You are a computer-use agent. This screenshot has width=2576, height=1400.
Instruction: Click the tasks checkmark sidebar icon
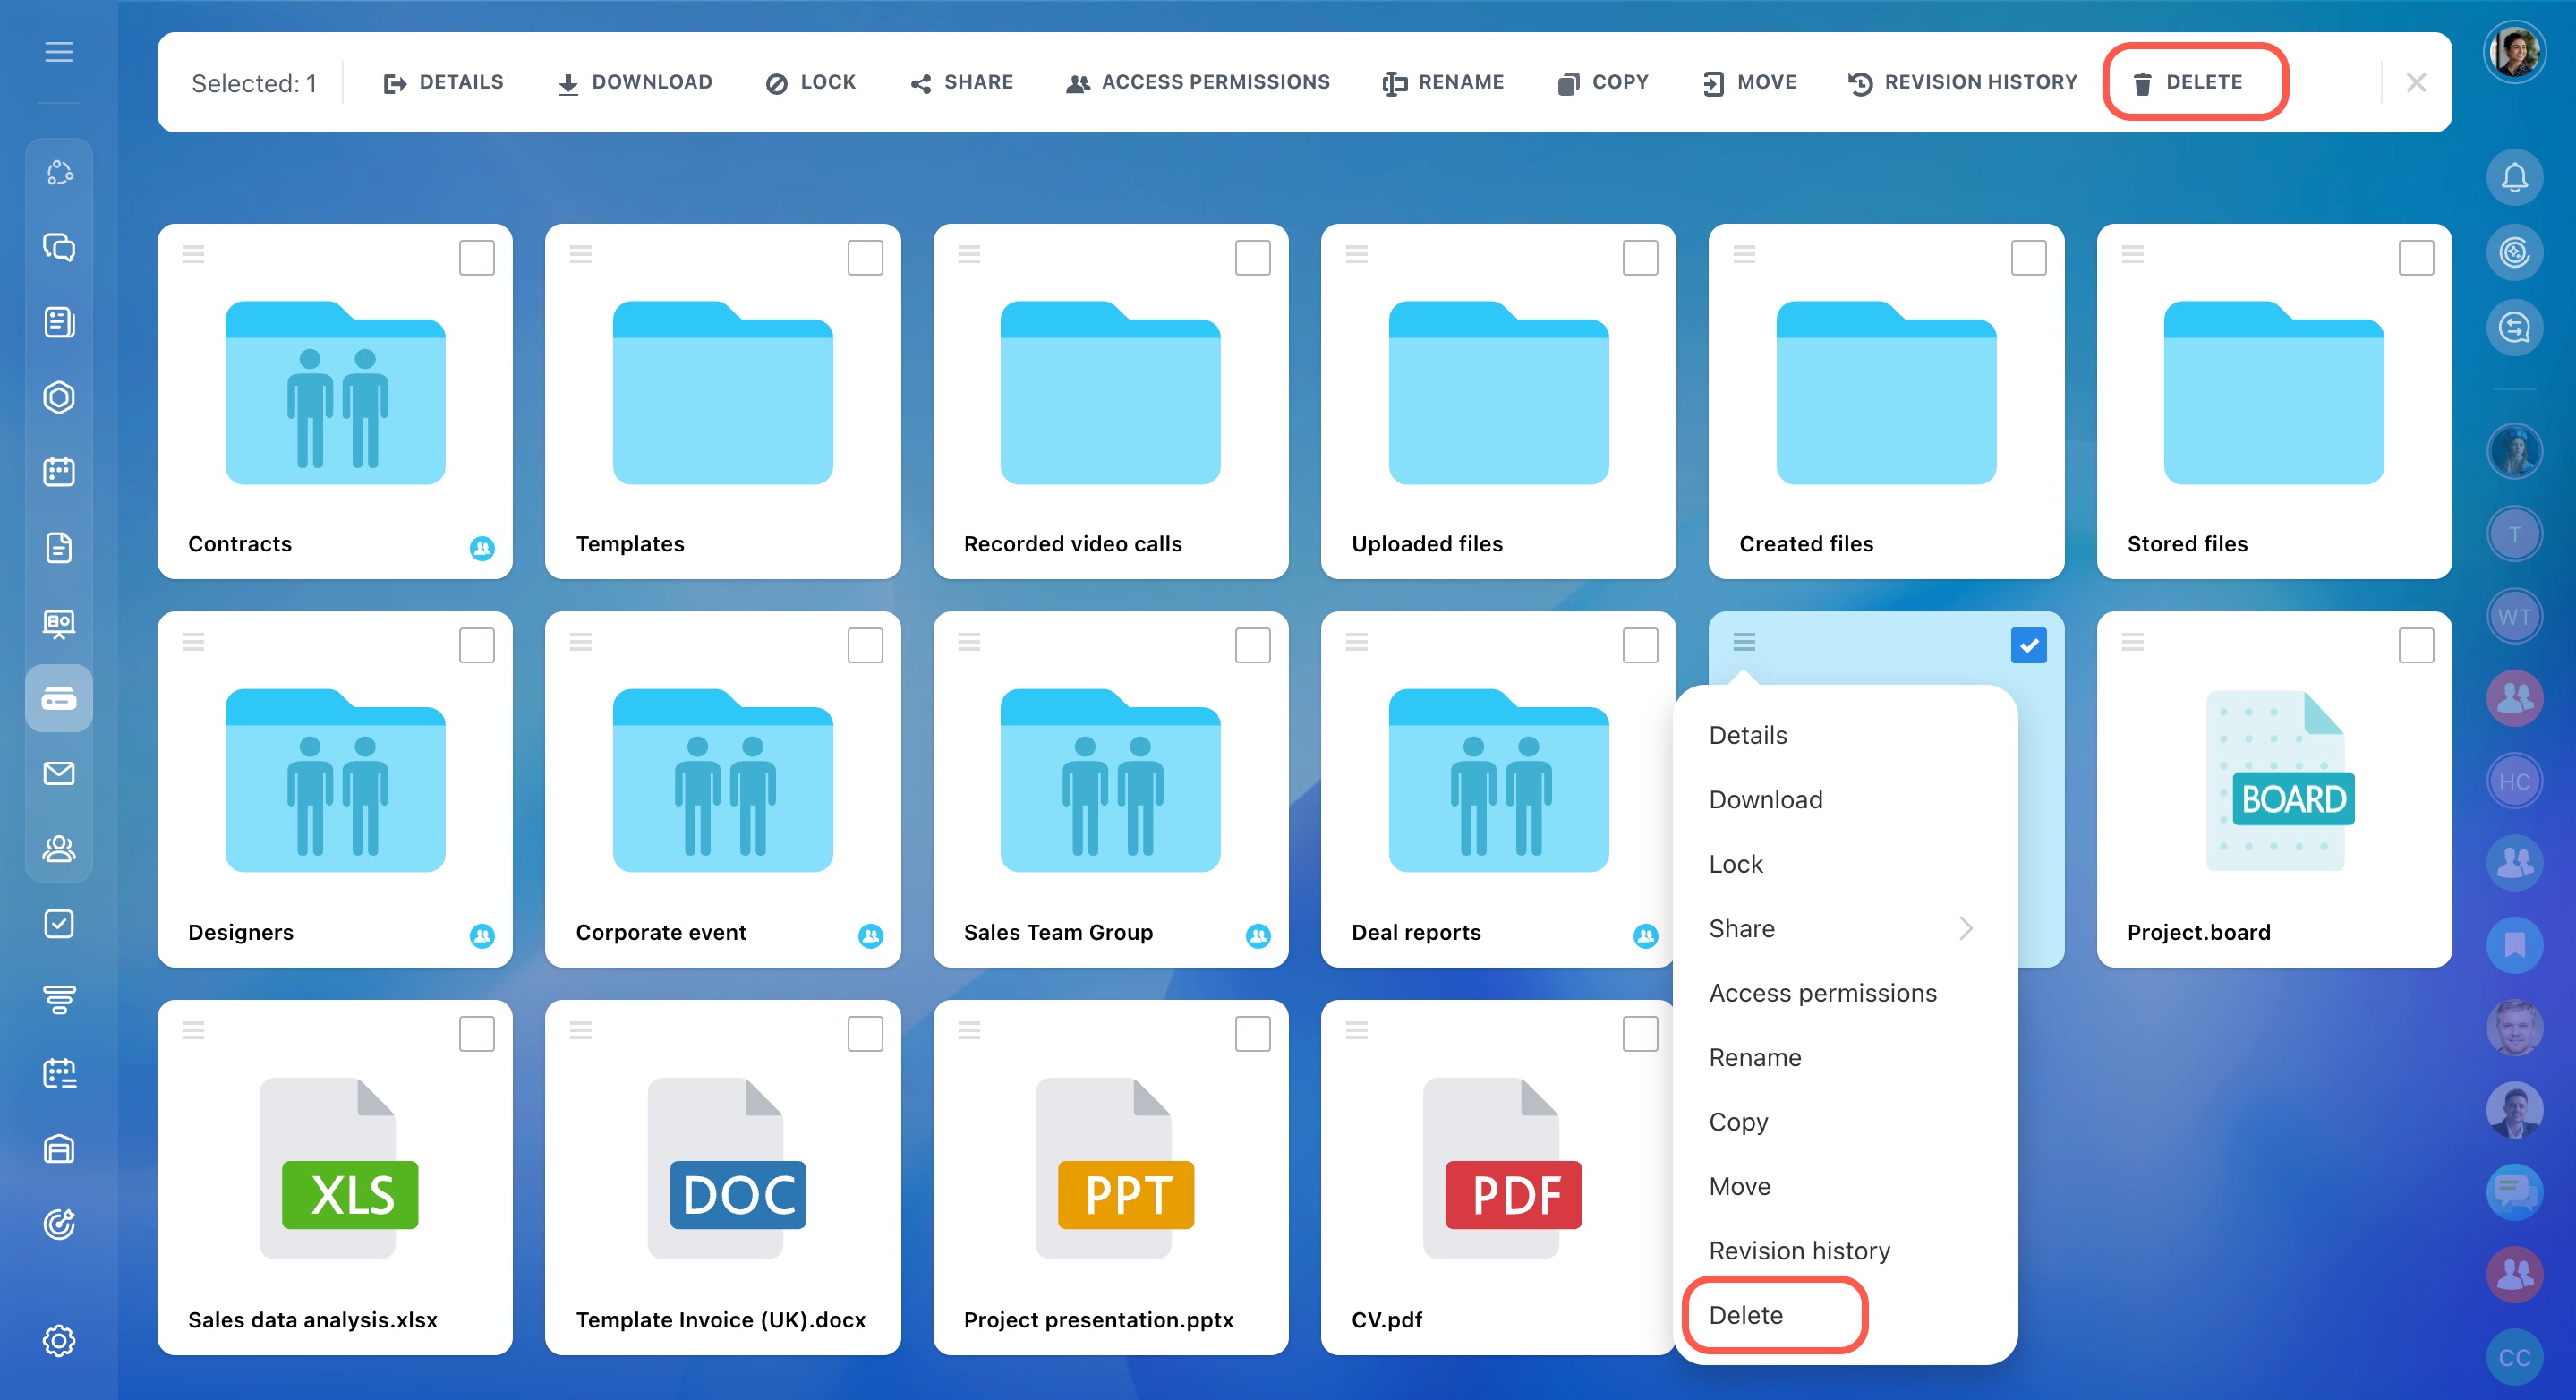pyautogui.click(x=59, y=923)
